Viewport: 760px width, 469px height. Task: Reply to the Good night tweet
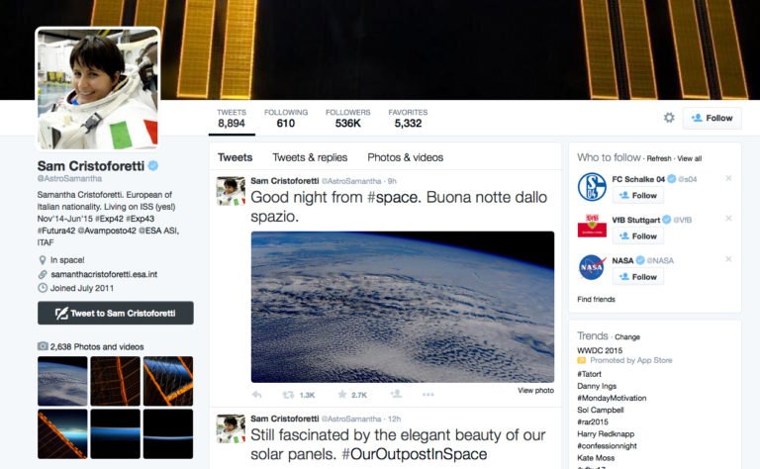click(x=257, y=395)
